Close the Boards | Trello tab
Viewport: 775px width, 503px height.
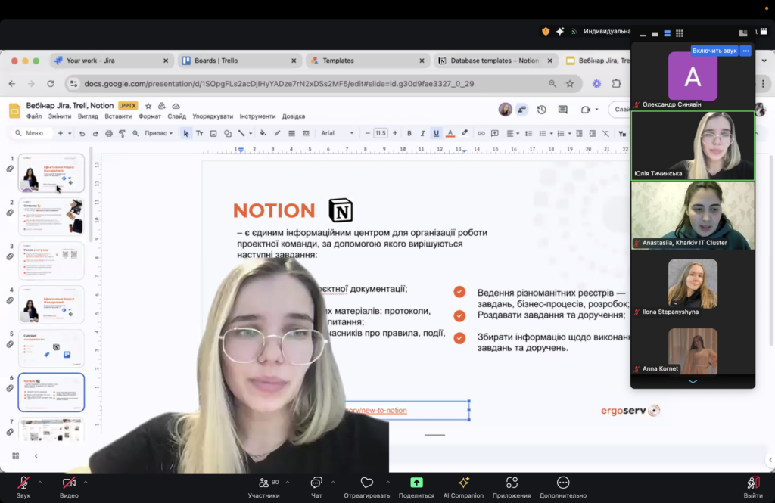[x=294, y=61]
